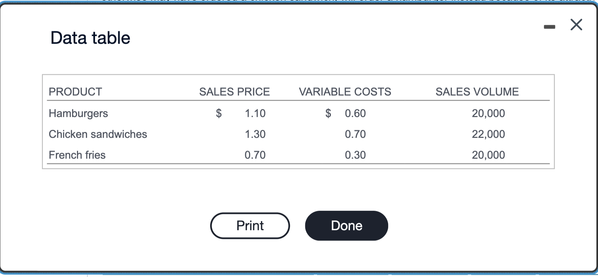This screenshot has width=598, height=277.
Task: Select the Chicken sandwiches product row
Action: 98,134
